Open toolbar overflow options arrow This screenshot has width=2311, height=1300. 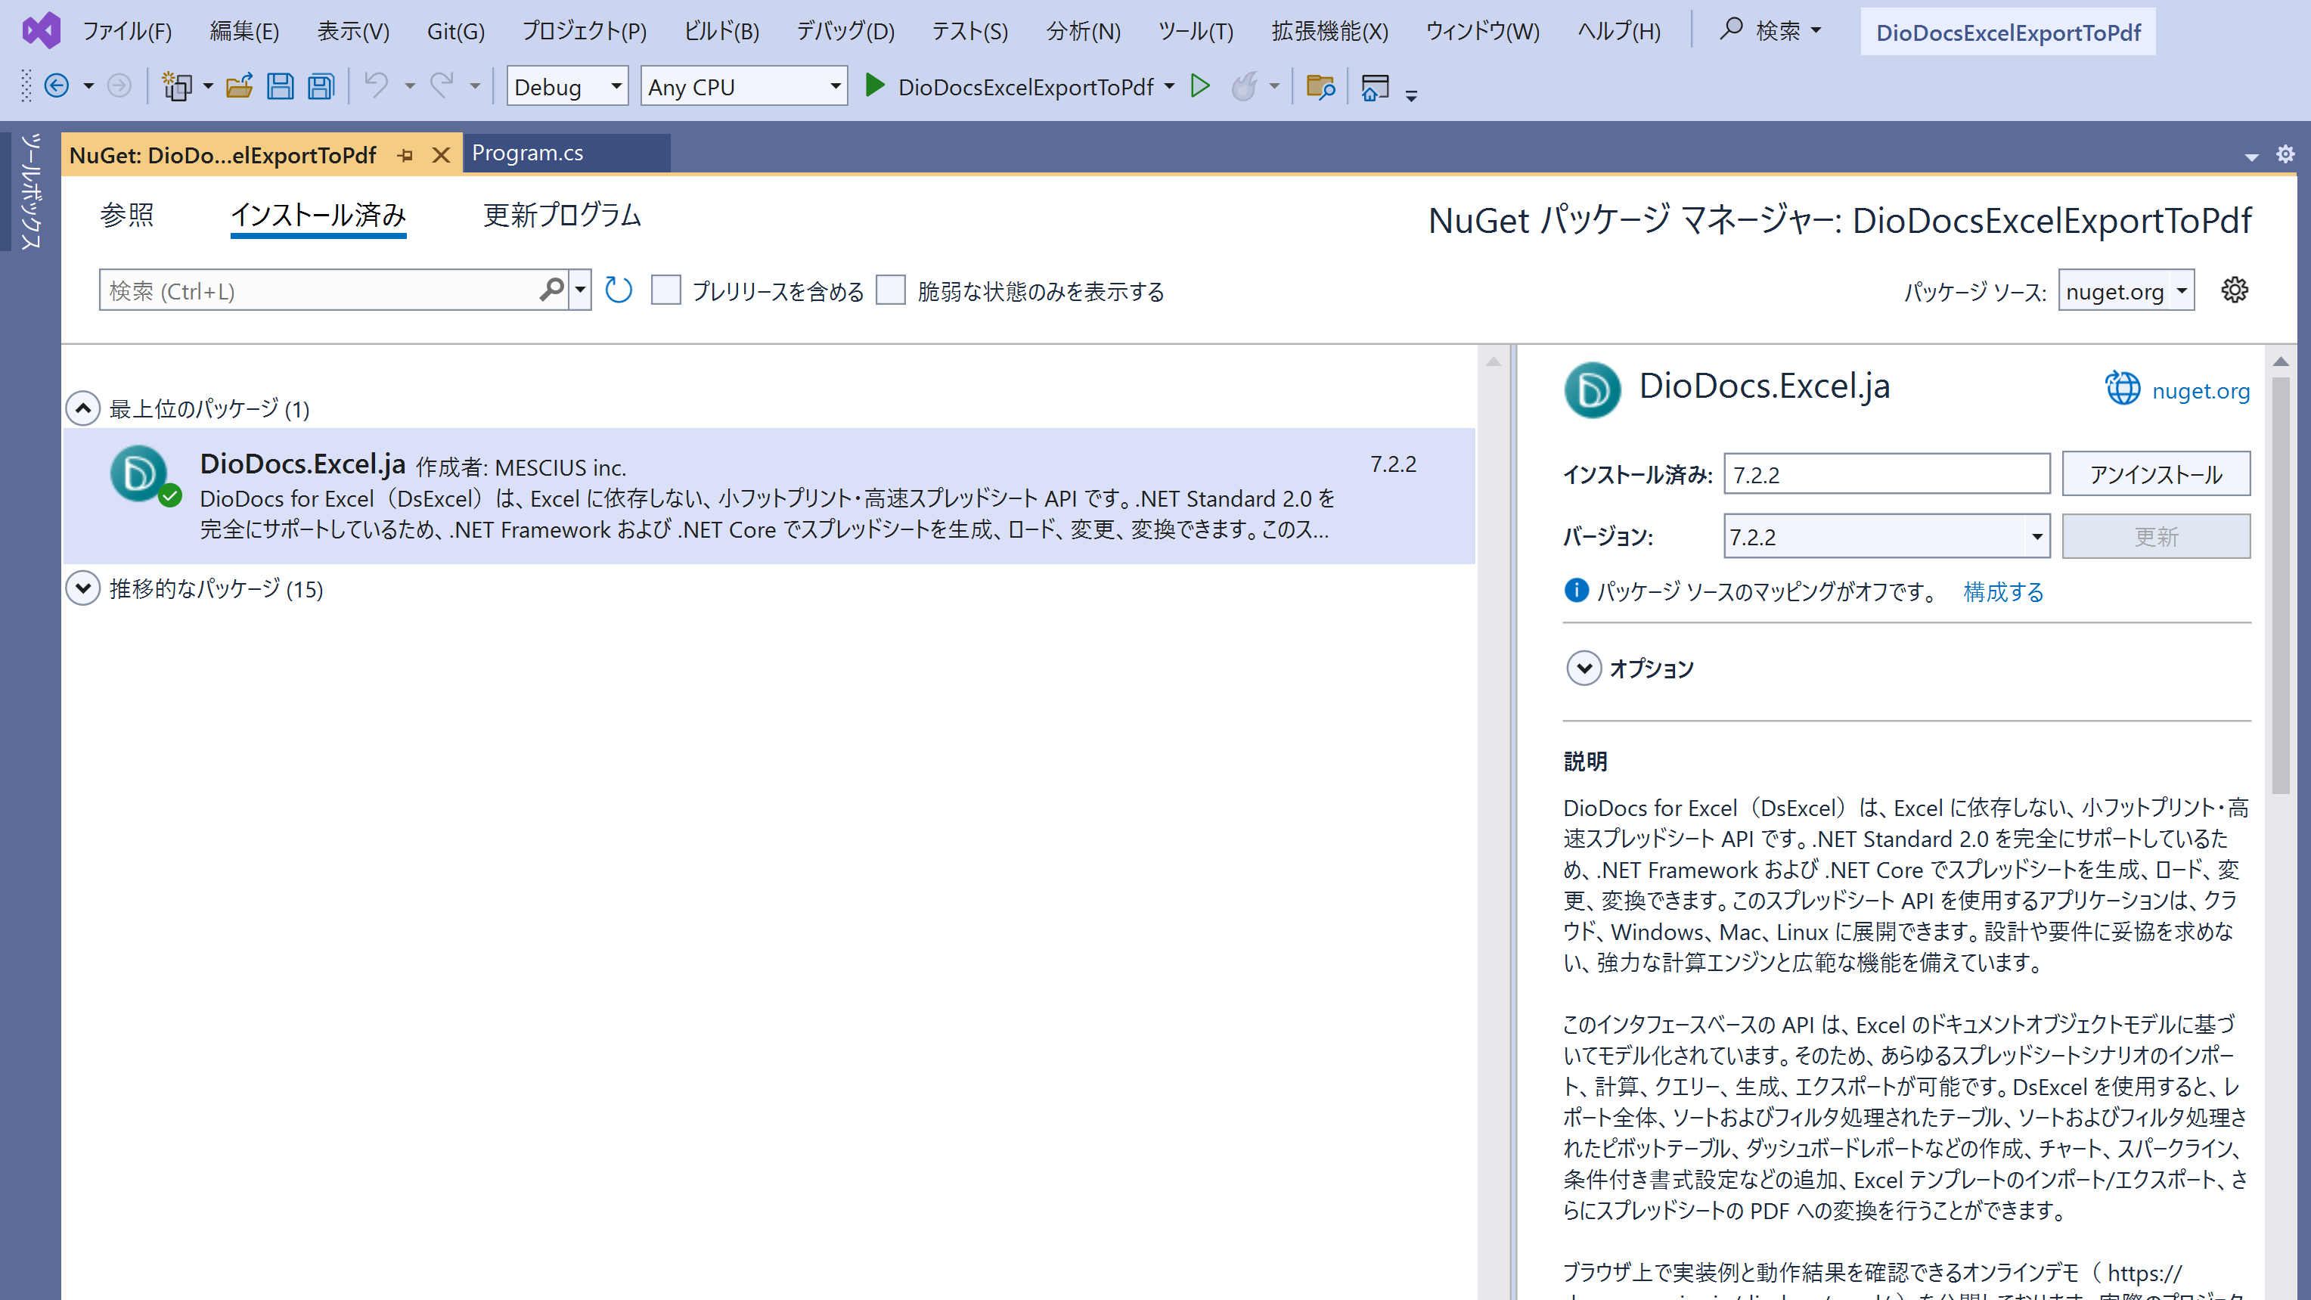[1411, 95]
